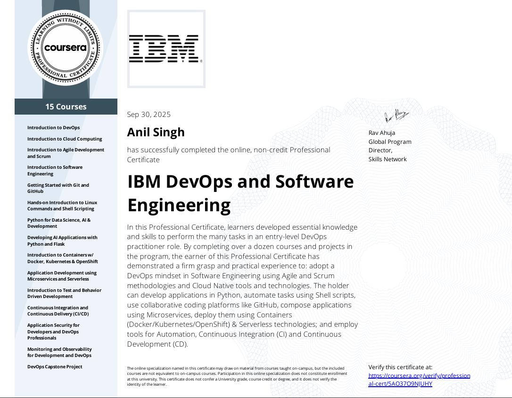512x398 pixels.
Task: Click the Coursera Professional Certificate badge
Action: point(66,47)
